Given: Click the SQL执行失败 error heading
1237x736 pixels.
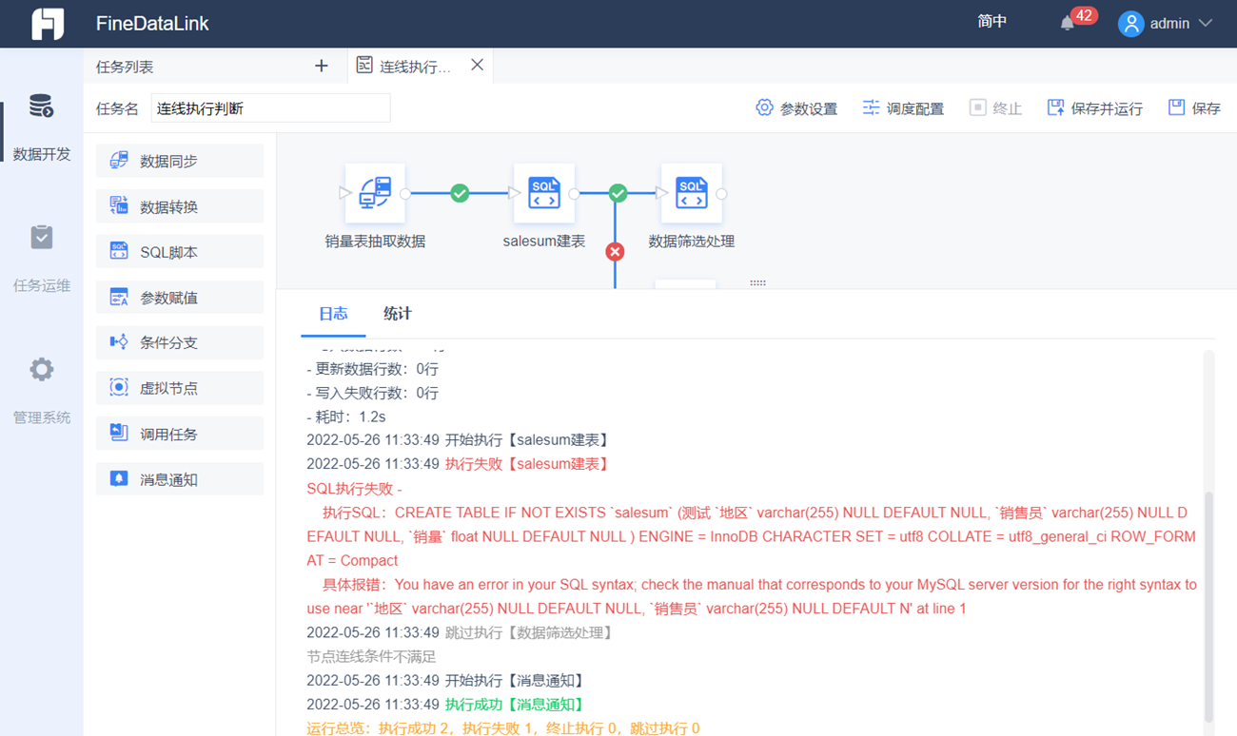Looking at the screenshot, I should [x=354, y=489].
